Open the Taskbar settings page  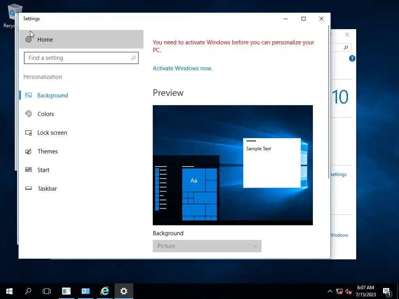point(81,188)
